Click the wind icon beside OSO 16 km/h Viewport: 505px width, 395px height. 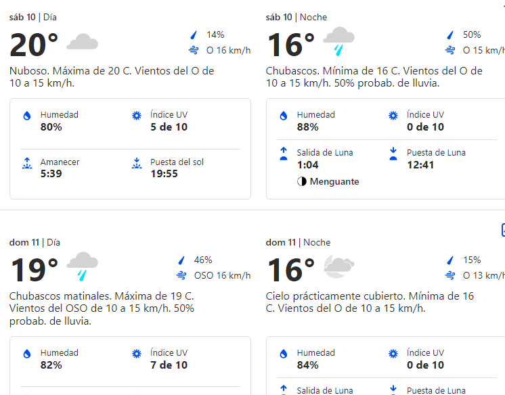click(x=181, y=275)
